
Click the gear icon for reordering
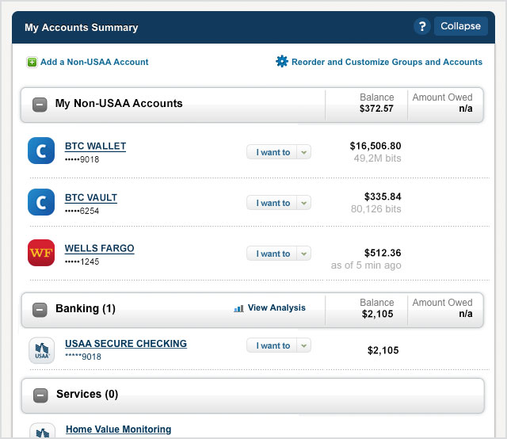point(282,61)
